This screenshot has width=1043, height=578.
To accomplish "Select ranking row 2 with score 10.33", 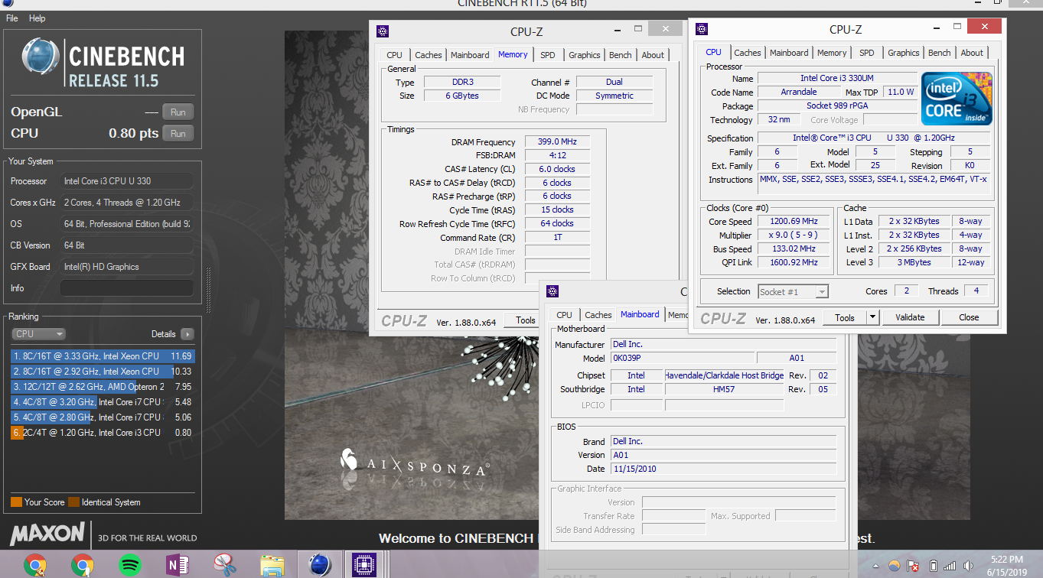I will point(103,372).
